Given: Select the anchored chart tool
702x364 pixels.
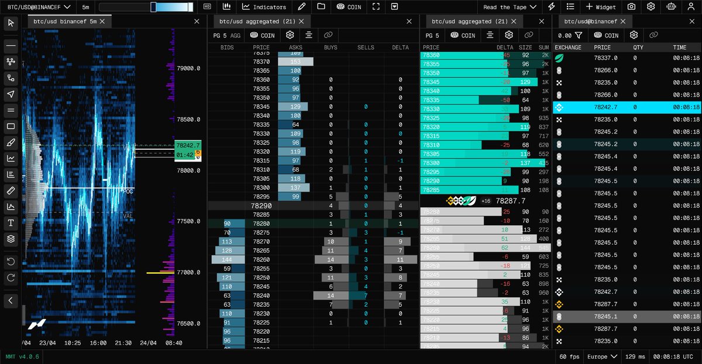Looking at the screenshot, I should 11,207.
